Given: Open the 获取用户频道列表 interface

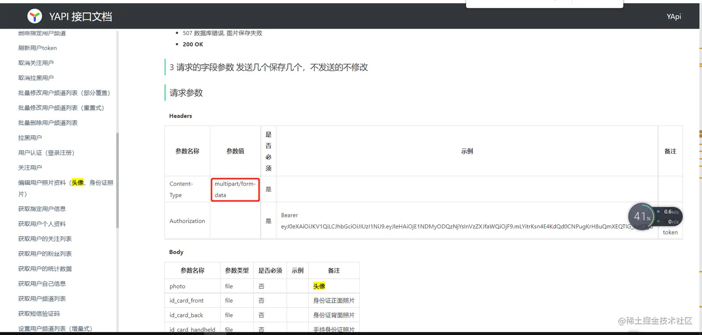Looking at the screenshot, I should click(x=42, y=298).
